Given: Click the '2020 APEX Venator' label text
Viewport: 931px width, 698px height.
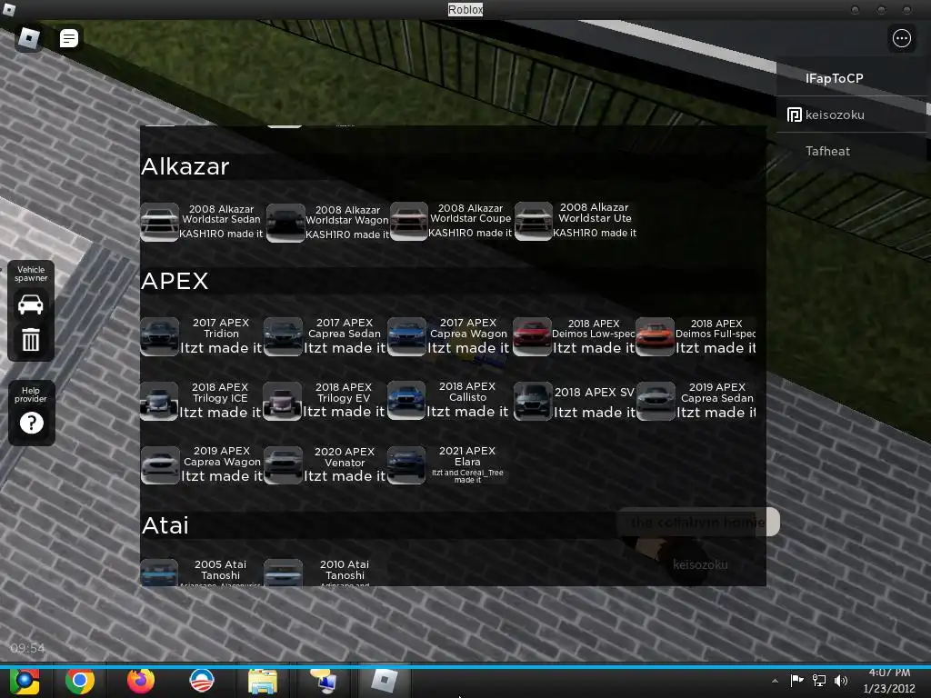Looking at the screenshot, I should pyautogui.click(x=345, y=457).
